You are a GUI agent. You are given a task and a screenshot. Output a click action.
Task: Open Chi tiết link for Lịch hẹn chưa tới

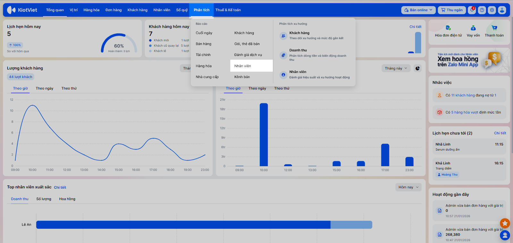pyautogui.click(x=500, y=133)
